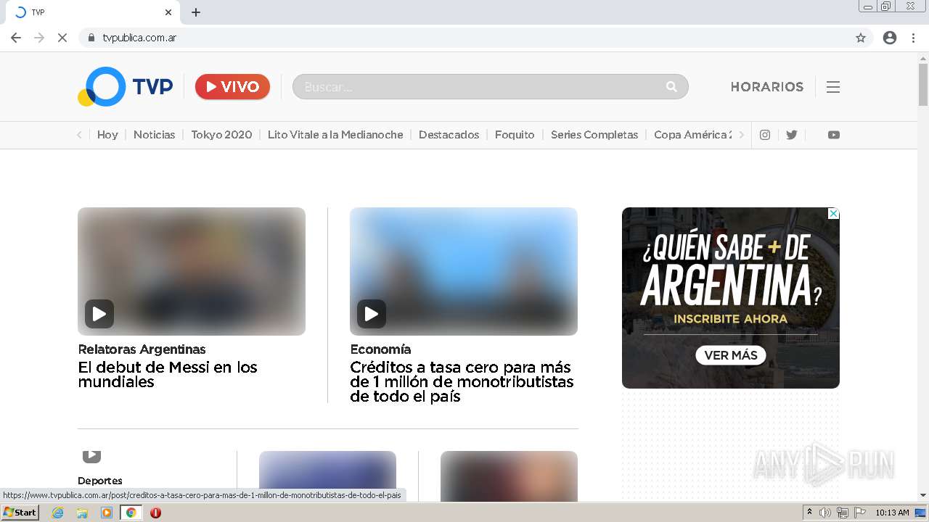Stop loading the page
This screenshot has height=522, width=929.
click(62, 38)
